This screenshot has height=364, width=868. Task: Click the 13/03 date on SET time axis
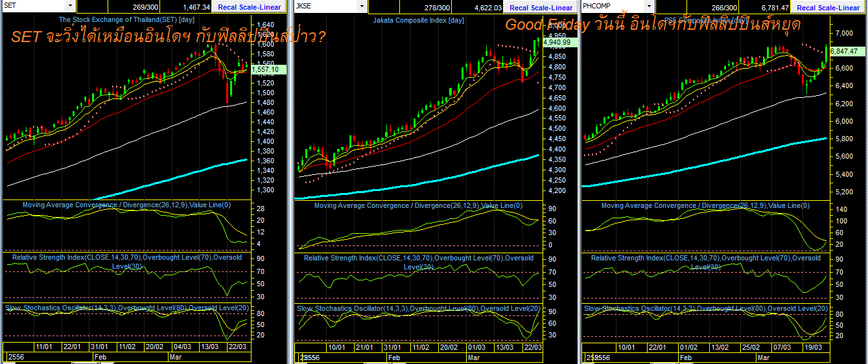point(209,347)
